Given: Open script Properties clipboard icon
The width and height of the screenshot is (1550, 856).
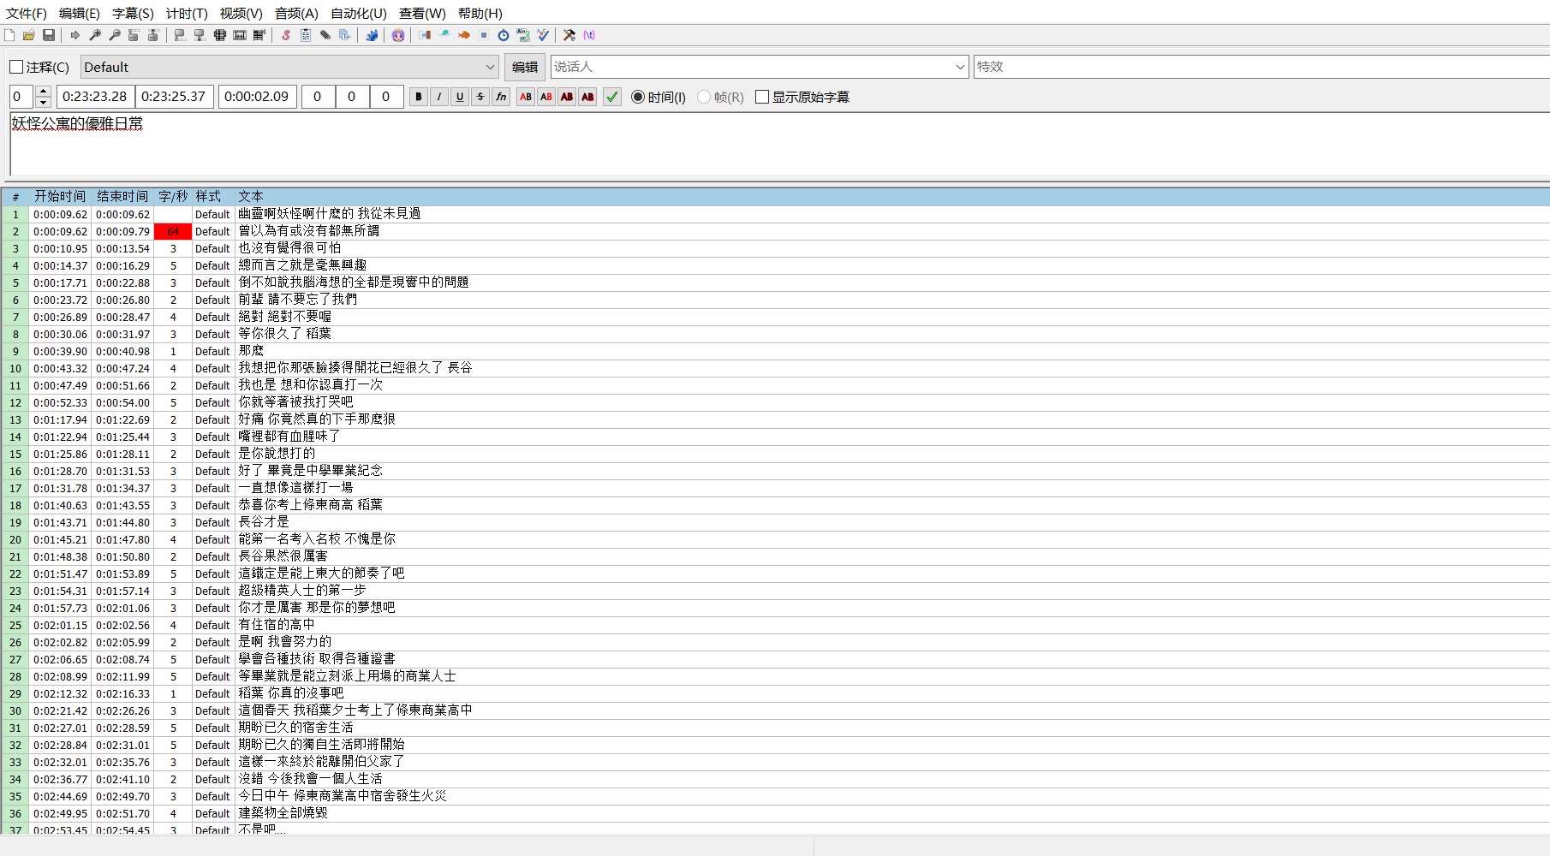Looking at the screenshot, I should click(306, 35).
